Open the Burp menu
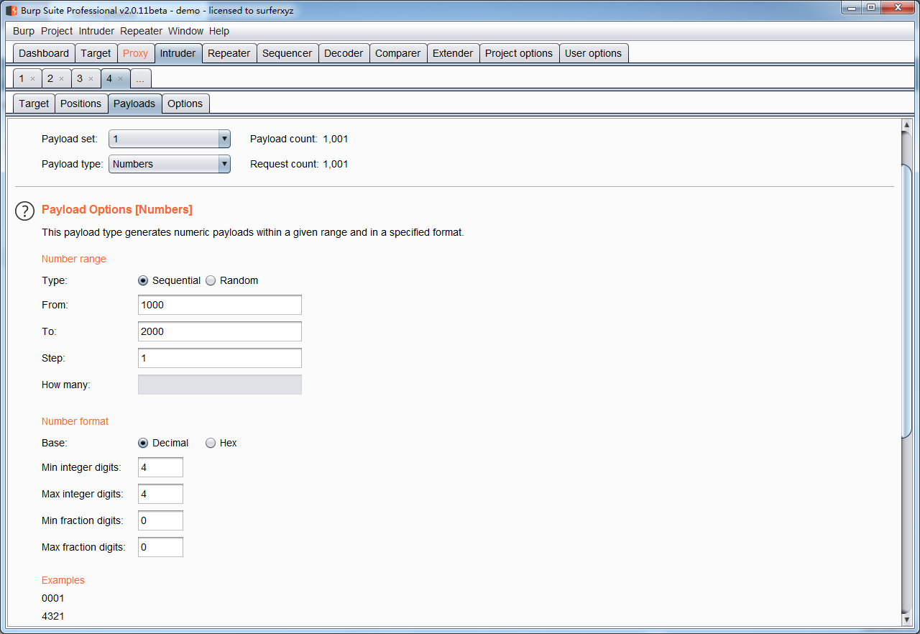The image size is (920, 634). pyautogui.click(x=22, y=31)
